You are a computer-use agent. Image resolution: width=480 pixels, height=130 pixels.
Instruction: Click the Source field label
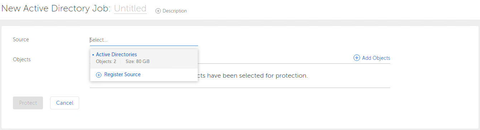(21, 40)
